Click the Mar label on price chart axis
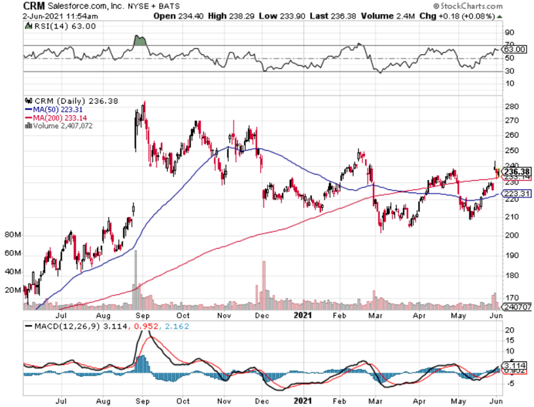This screenshot has height=407, width=534. [x=375, y=315]
